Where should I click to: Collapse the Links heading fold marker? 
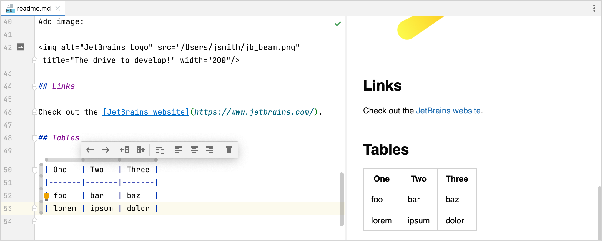point(34,86)
